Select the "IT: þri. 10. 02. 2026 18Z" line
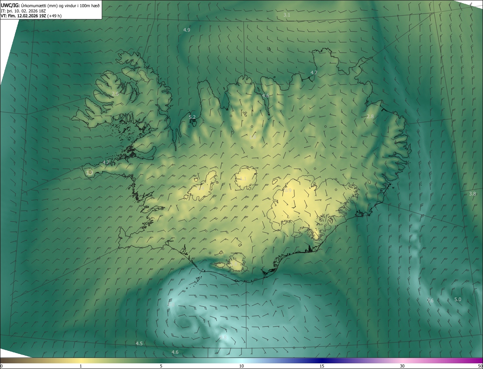This screenshot has width=483, height=369. coord(23,11)
